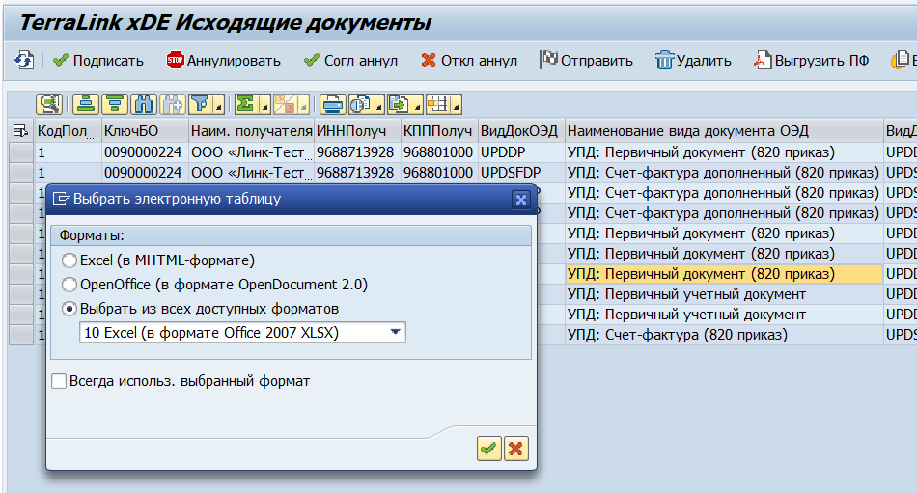Click the select-all icon at table corner

coord(19,130)
